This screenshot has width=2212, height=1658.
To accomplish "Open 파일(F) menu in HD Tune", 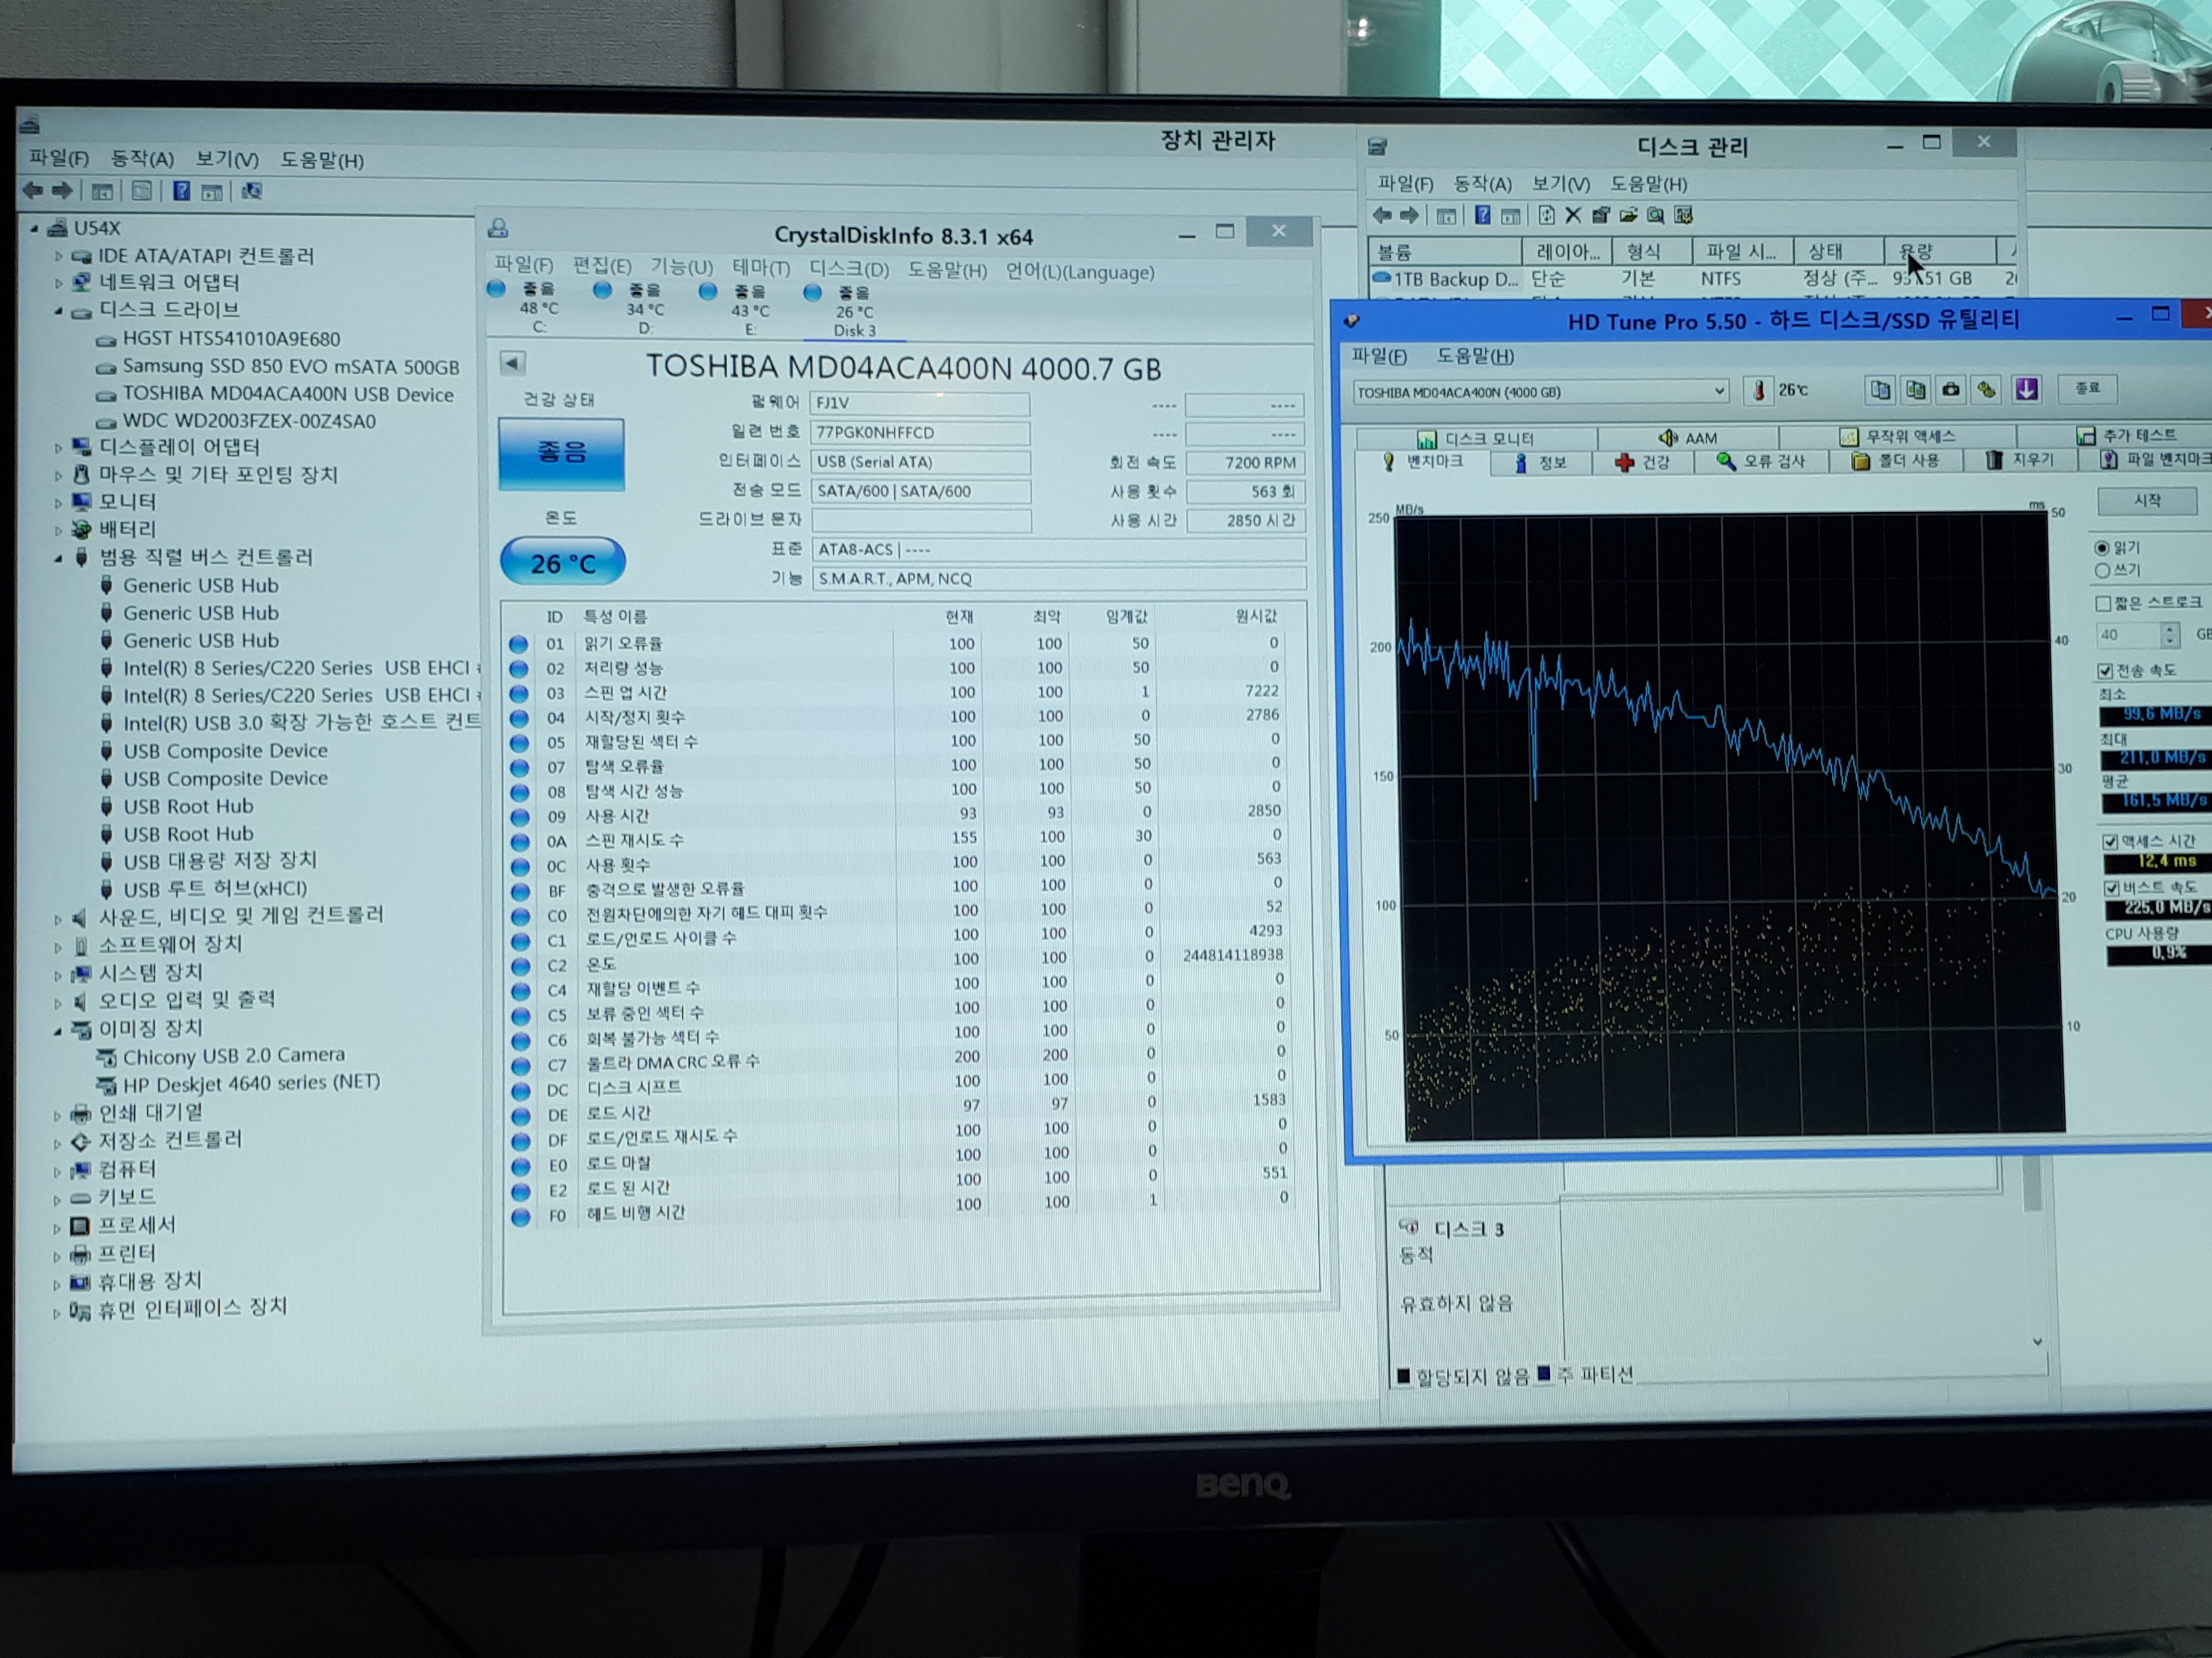I will click(x=1379, y=356).
